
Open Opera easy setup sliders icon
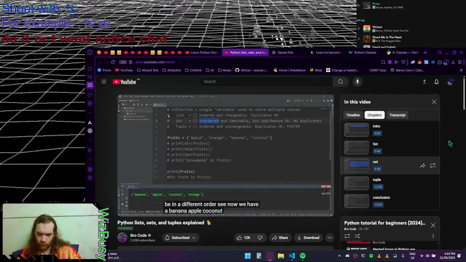(460, 62)
